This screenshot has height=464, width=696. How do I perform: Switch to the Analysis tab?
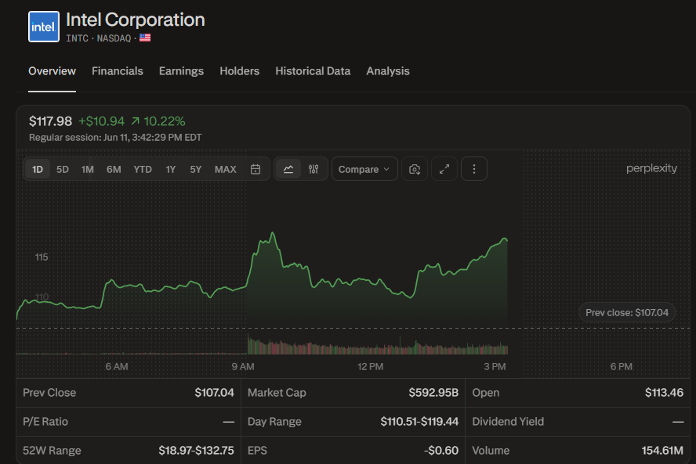coord(387,71)
